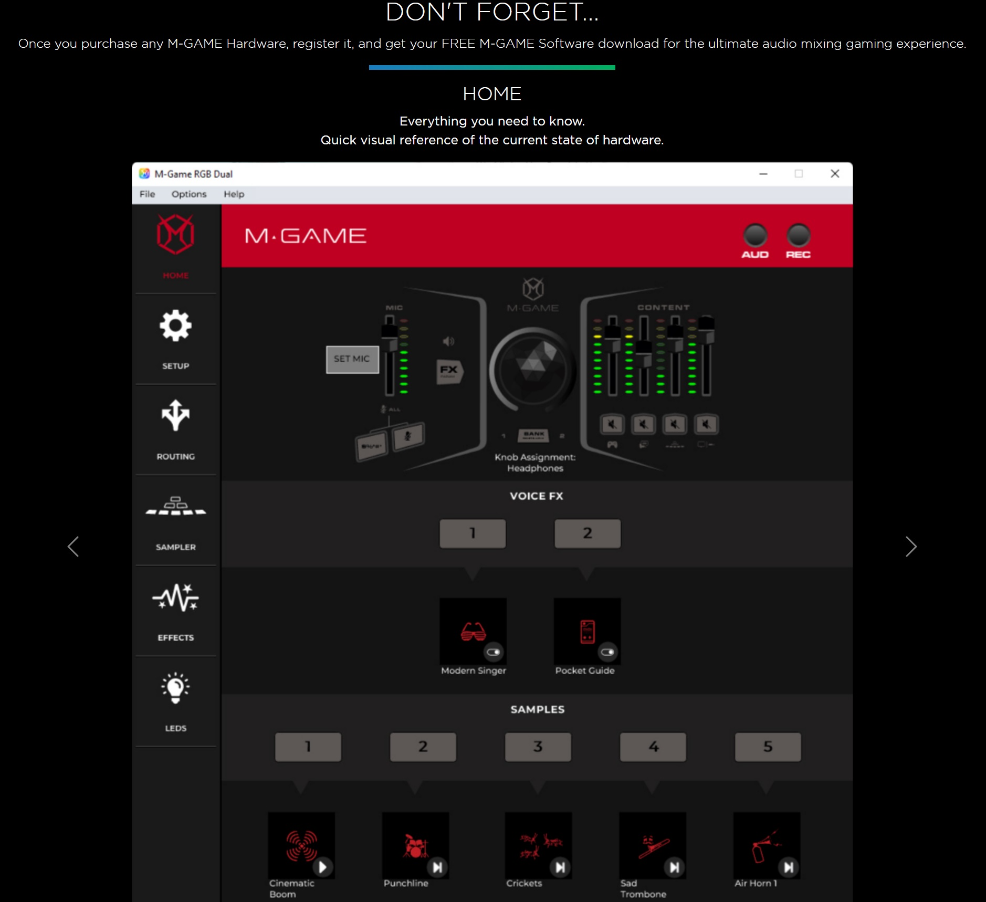Open the Effects panel
The image size is (986, 902).
pos(175,610)
